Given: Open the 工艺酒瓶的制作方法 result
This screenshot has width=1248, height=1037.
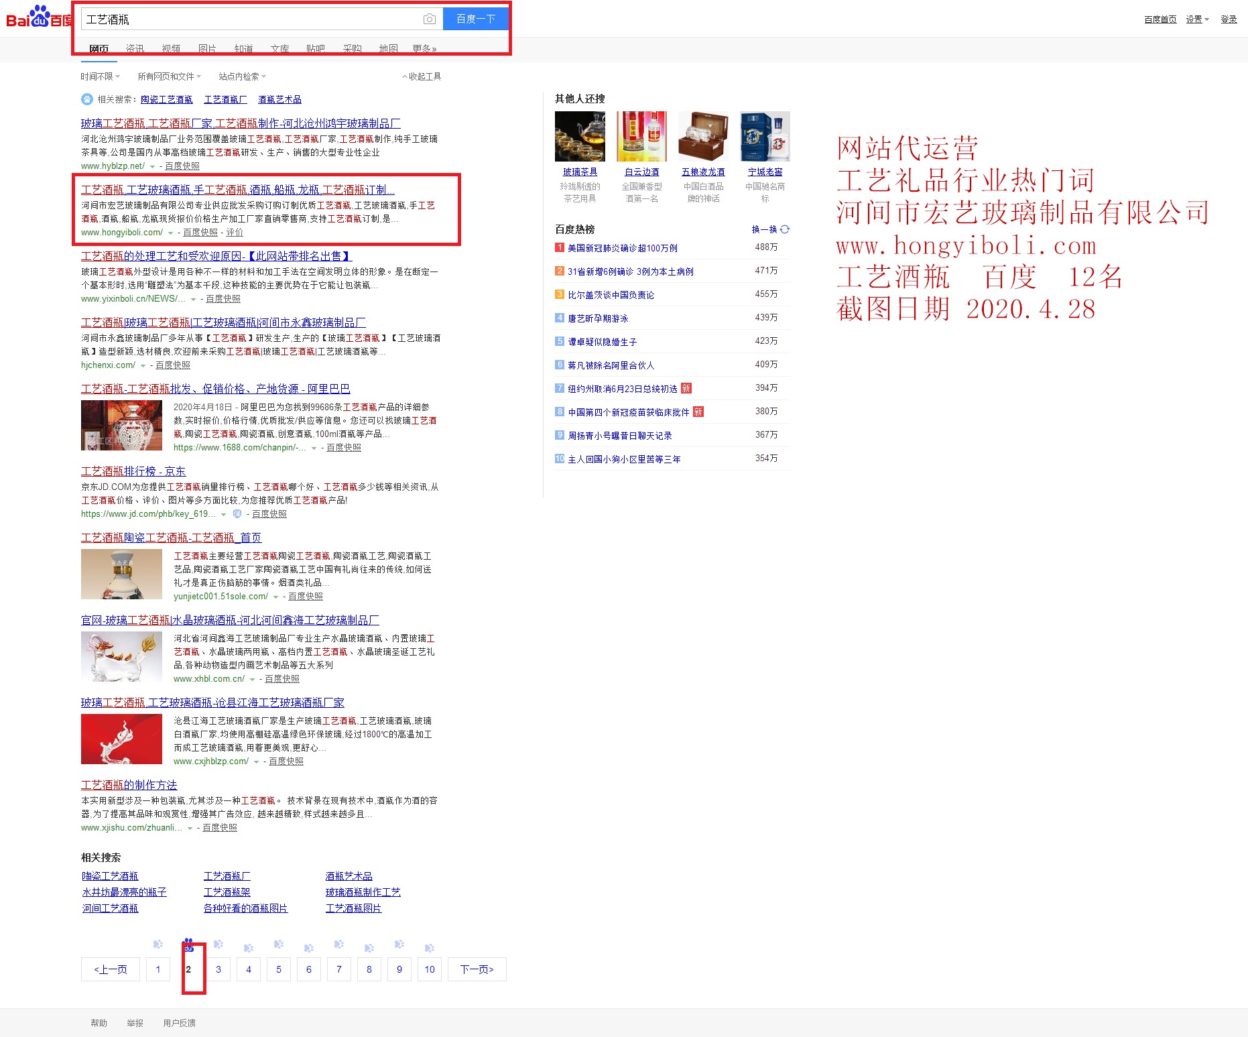Looking at the screenshot, I should pyautogui.click(x=129, y=785).
